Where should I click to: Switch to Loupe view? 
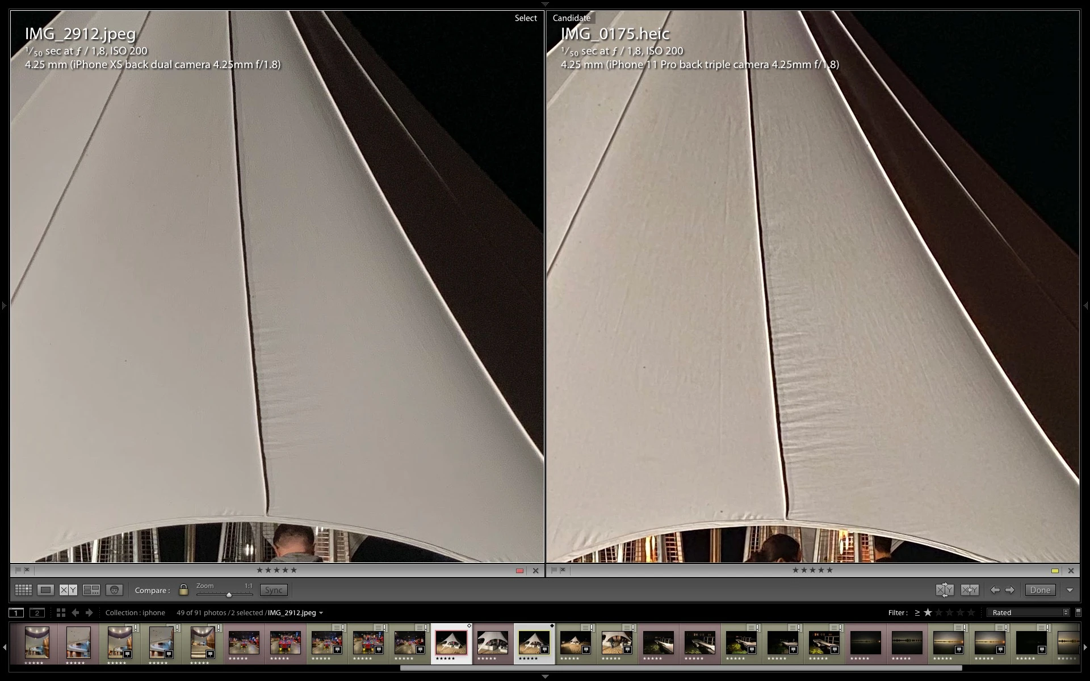[x=46, y=590]
